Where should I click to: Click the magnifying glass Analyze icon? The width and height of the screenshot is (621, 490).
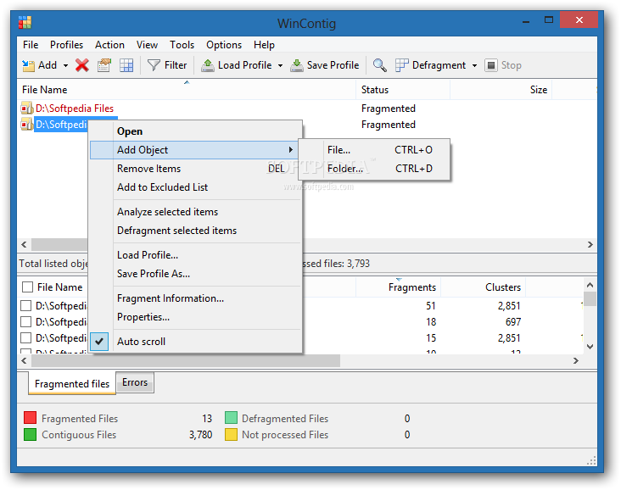(380, 65)
